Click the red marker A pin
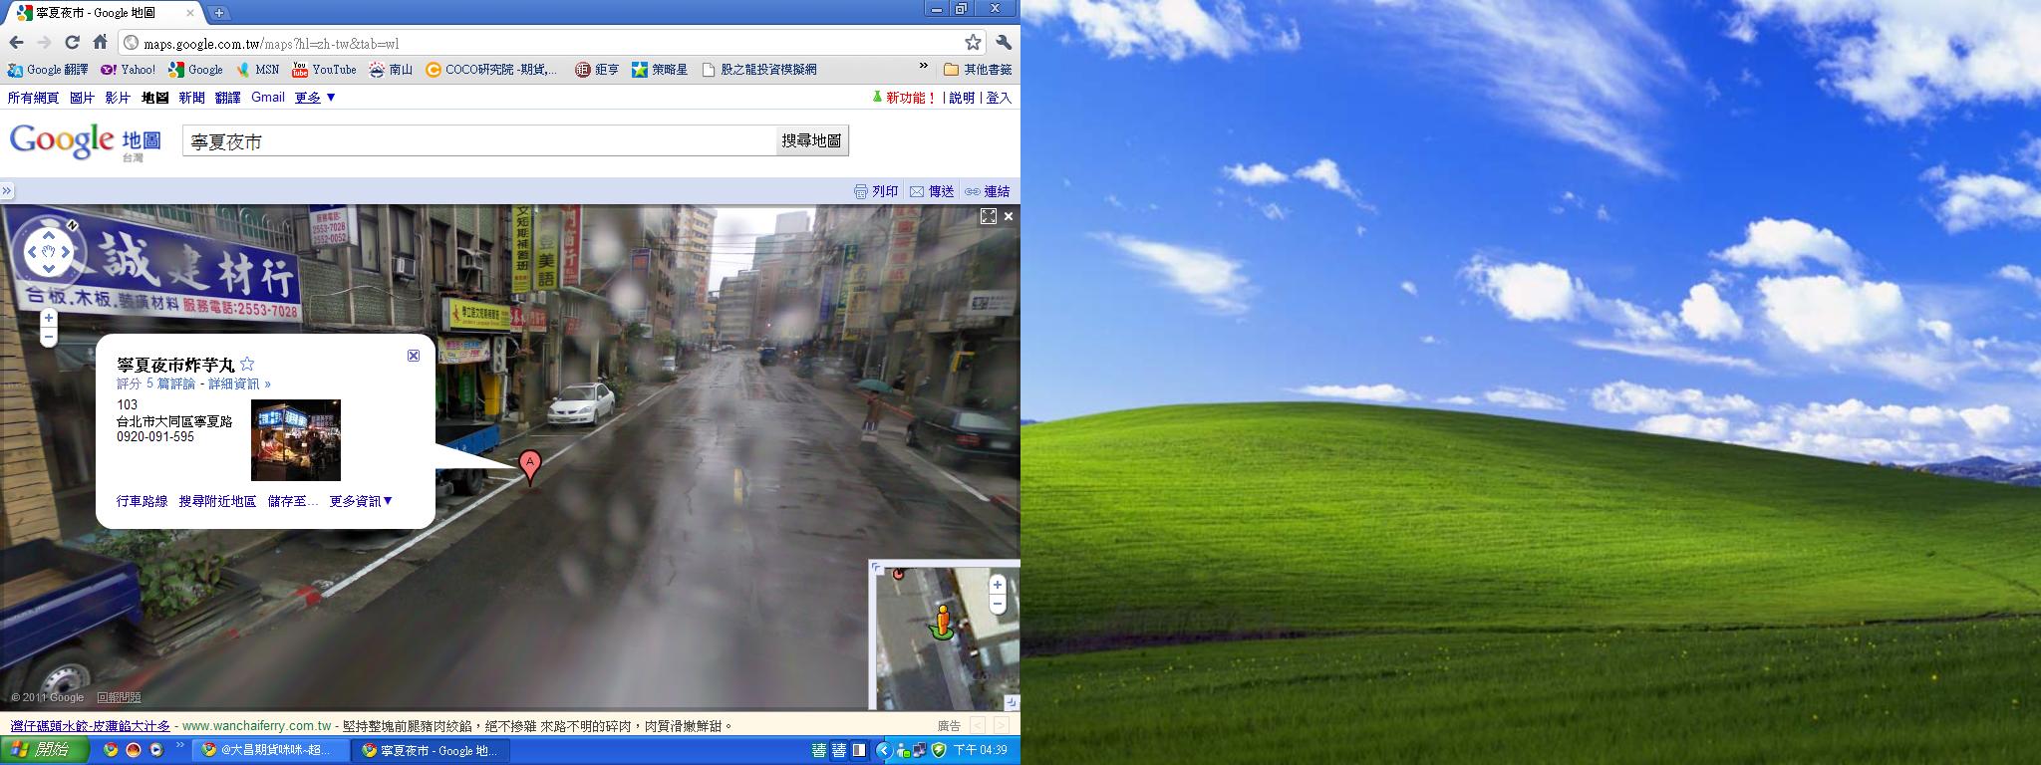 point(531,466)
